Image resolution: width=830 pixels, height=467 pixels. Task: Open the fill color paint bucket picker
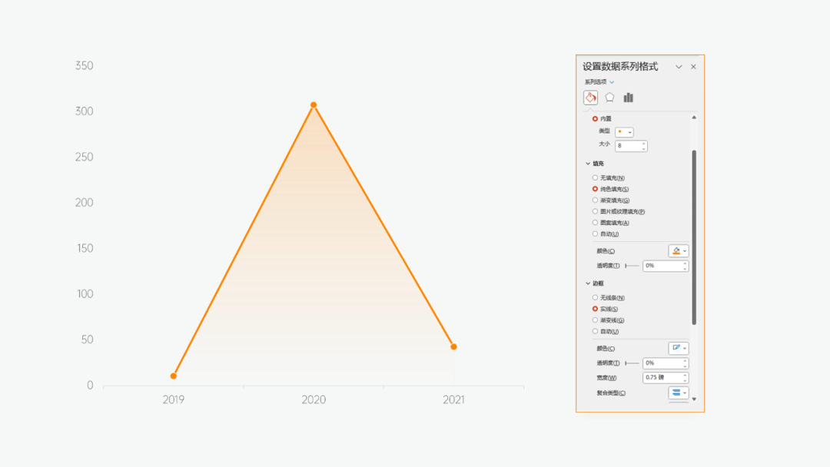point(678,251)
